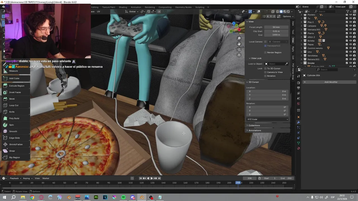Select the Inset Faces tool
Image resolution: width=358 pixels, height=201 pixels.
point(15,92)
